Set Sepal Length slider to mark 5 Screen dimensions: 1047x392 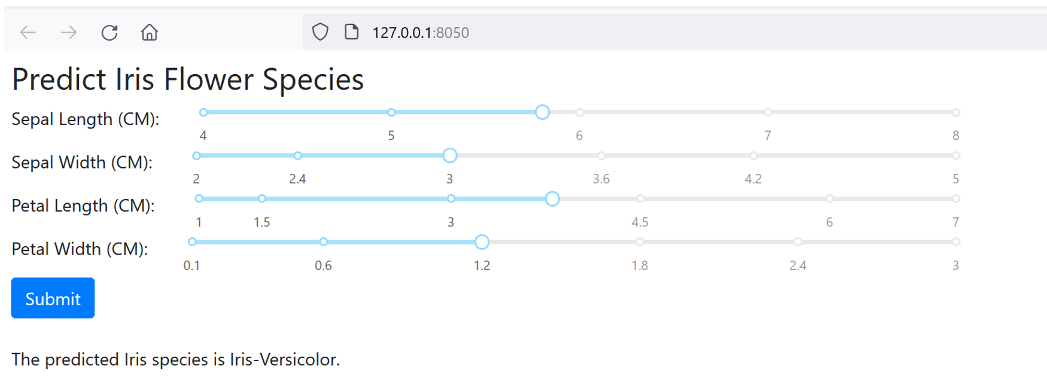[x=391, y=112]
